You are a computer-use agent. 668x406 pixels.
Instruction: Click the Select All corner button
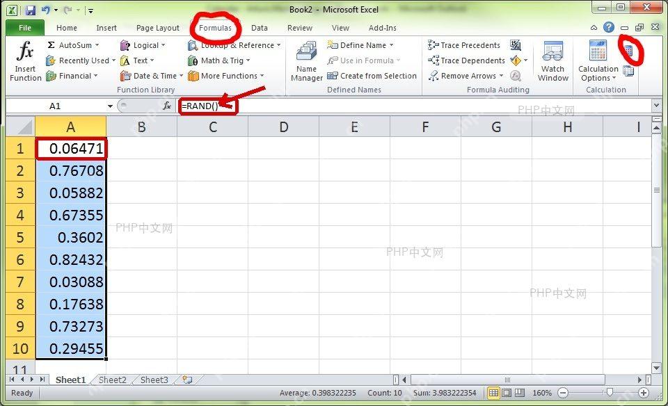click(x=20, y=127)
